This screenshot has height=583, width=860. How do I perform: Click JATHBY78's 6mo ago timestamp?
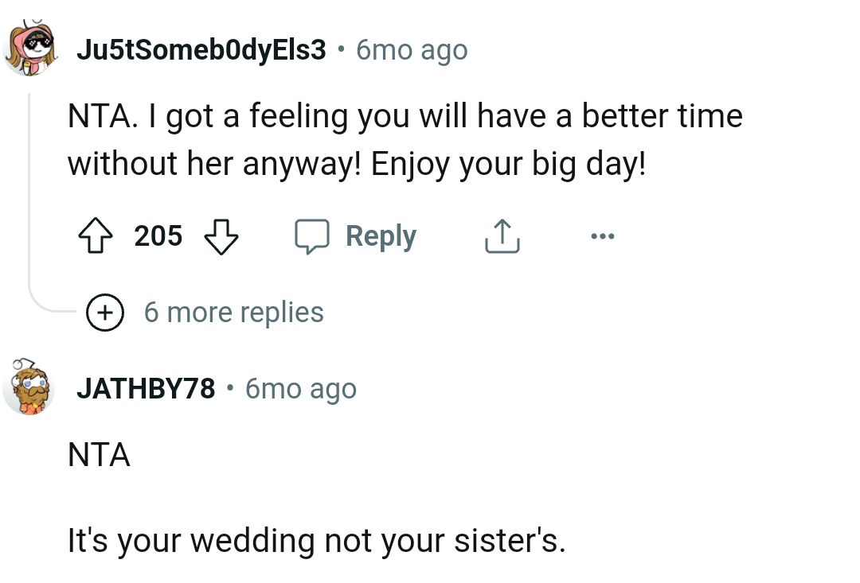299,388
